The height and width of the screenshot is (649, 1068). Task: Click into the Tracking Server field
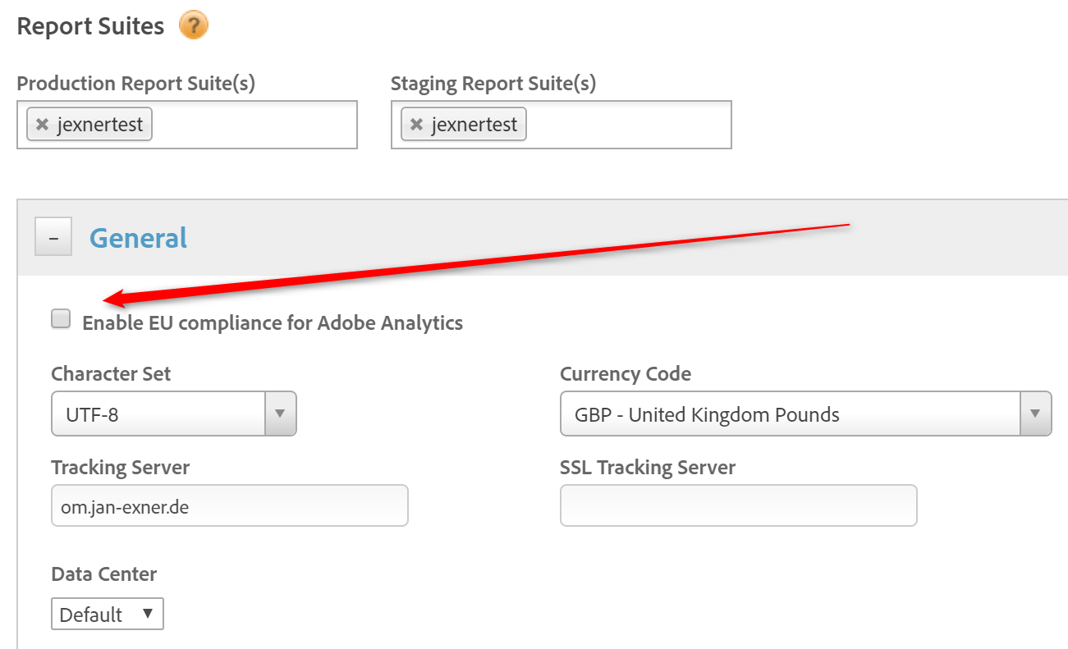click(x=230, y=506)
